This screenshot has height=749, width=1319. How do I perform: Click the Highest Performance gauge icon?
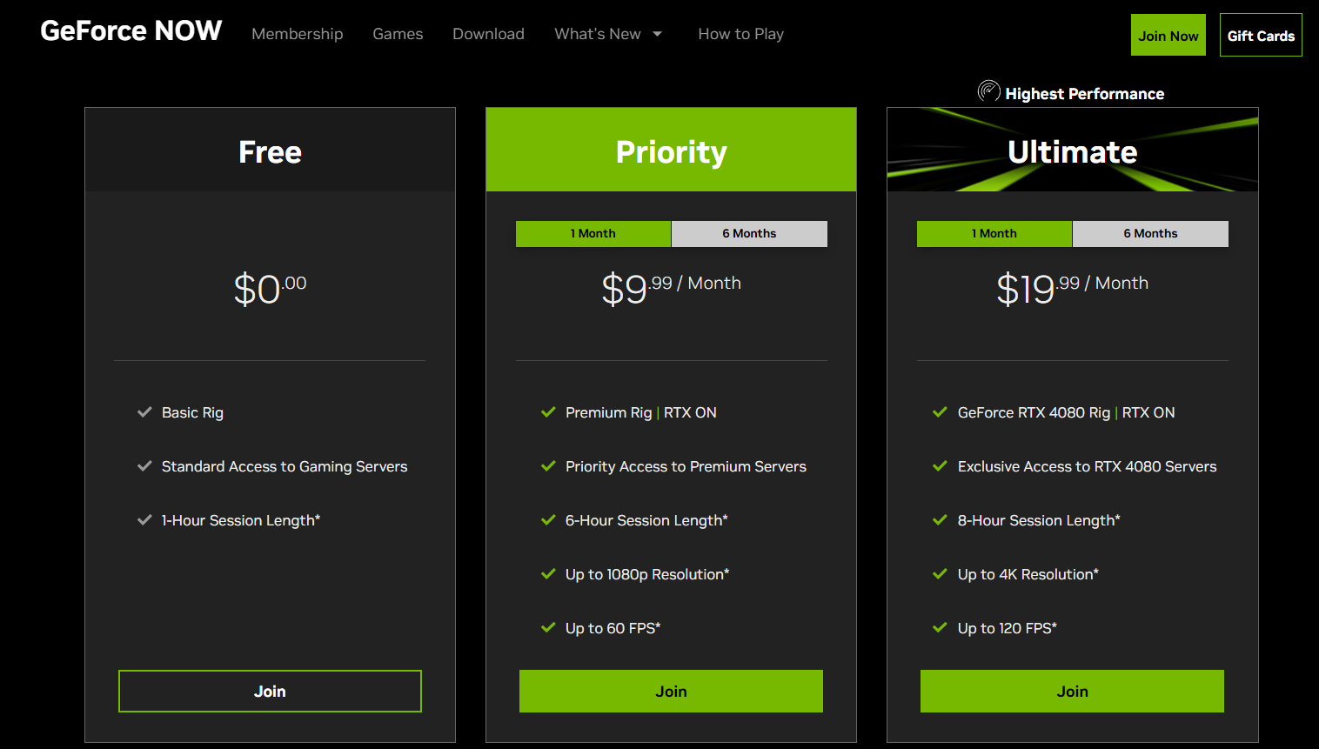click(x=988, y=90)
